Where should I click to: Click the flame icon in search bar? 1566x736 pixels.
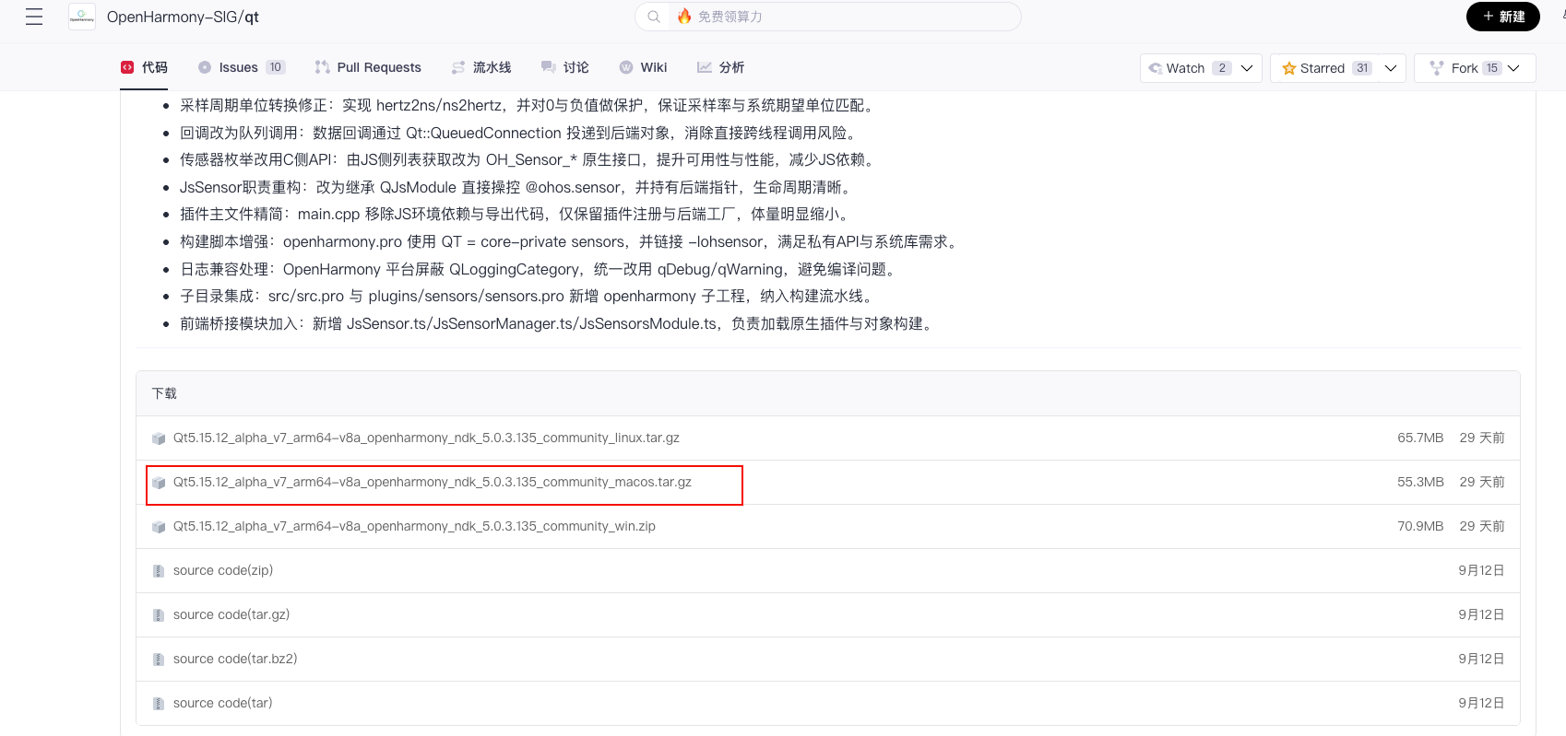coord(684,17)
